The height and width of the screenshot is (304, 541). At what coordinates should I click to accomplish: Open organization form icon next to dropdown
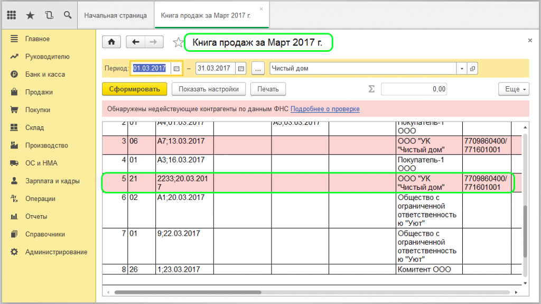(x=472, y=69)
